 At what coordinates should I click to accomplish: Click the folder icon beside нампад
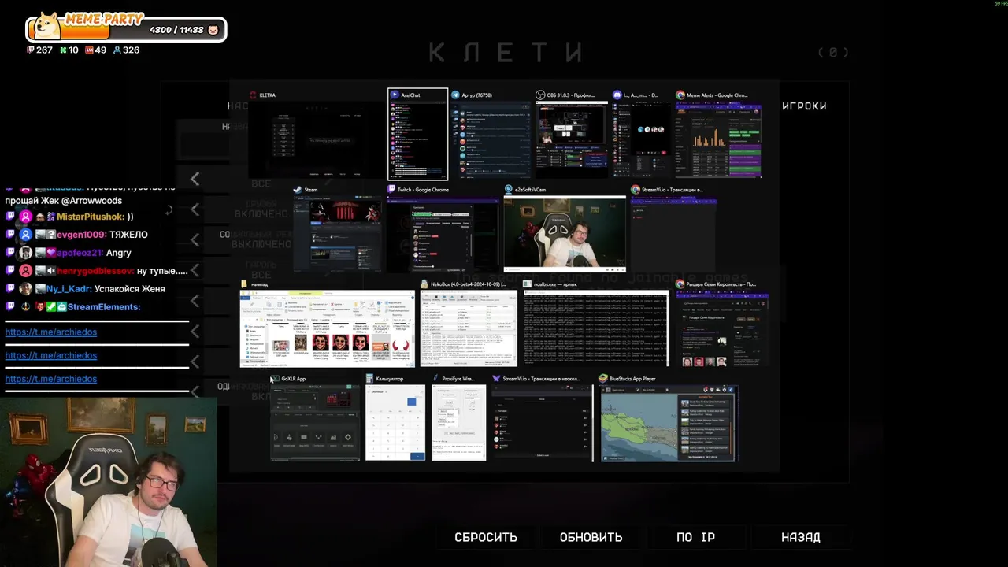(244, 284)
